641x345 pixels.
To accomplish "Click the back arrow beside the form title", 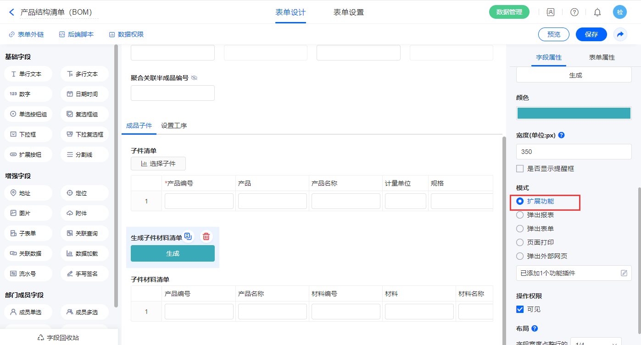I will (x=12, y=12).
